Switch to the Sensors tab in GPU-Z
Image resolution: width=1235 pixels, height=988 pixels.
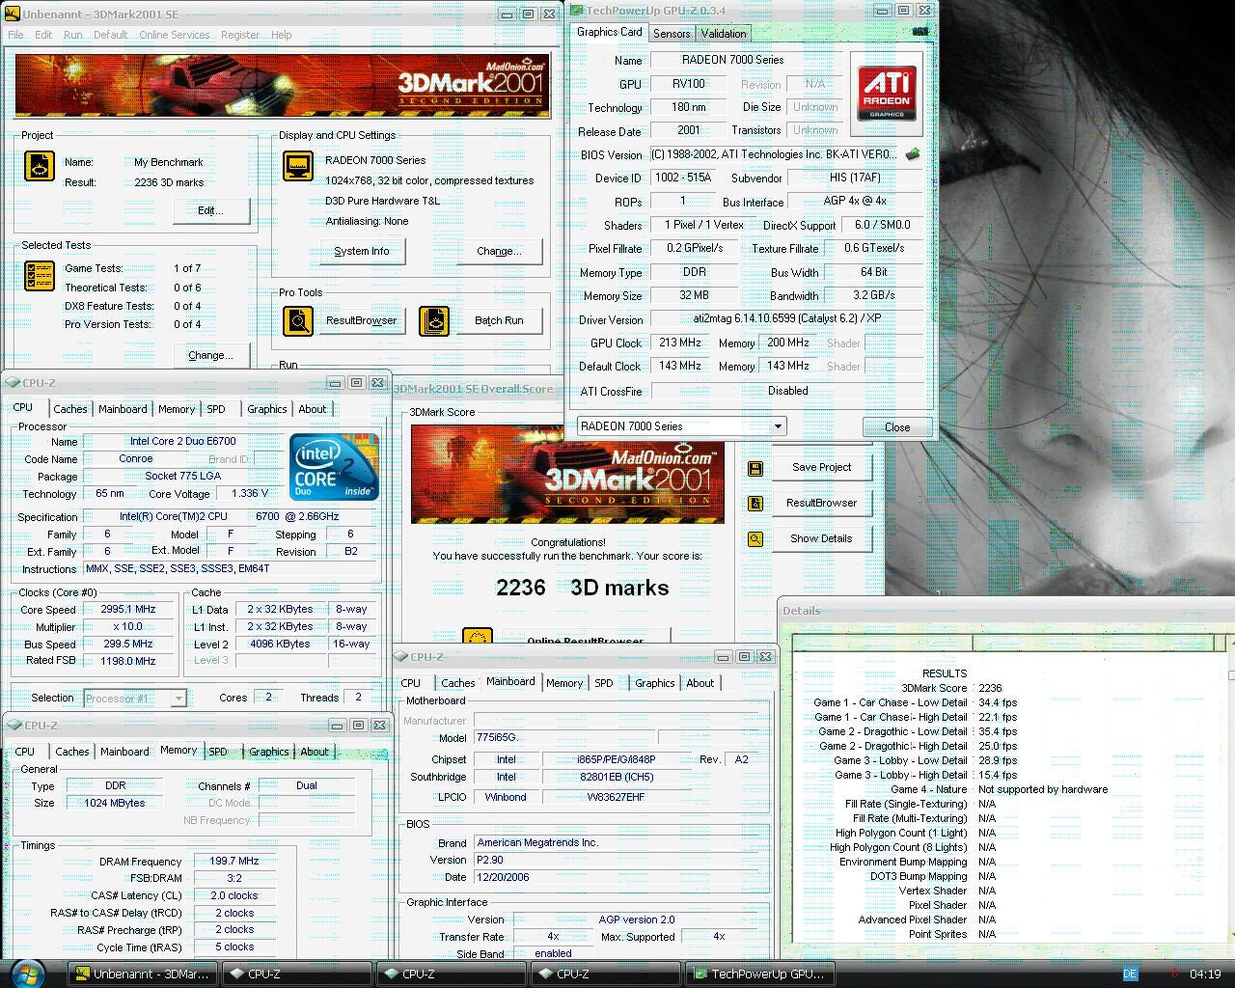point(672,33)
